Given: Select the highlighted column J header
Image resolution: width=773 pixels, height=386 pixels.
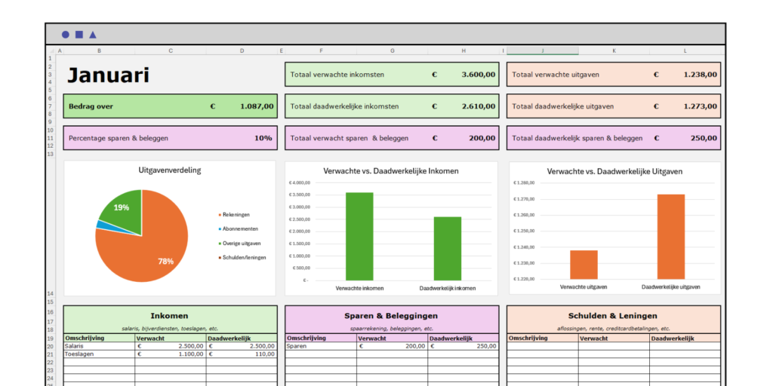Looking at the screenshot, I should pos(543,51).
